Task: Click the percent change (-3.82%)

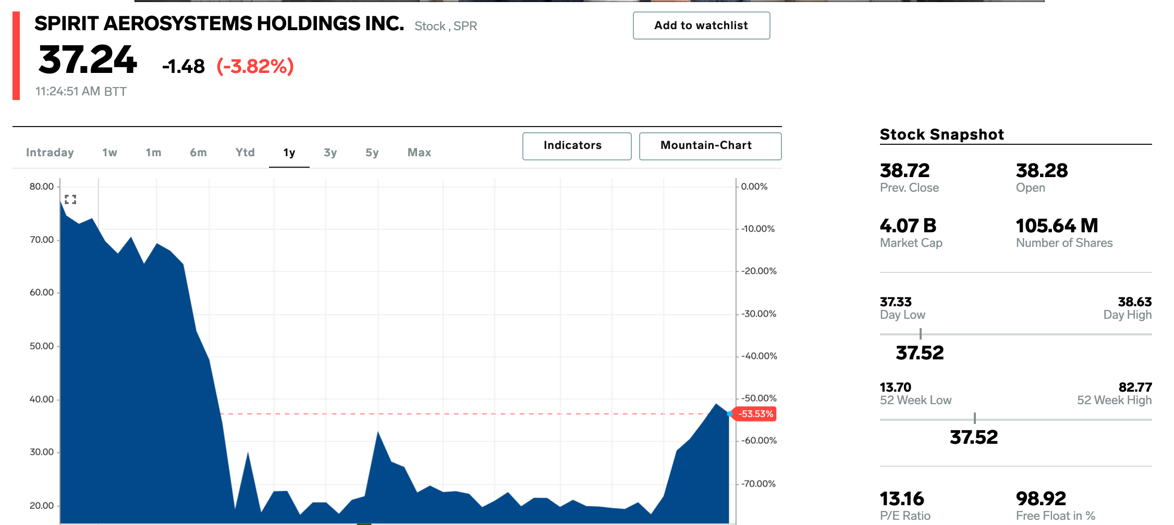Action: pyautogui.click(x=255, y=67)
